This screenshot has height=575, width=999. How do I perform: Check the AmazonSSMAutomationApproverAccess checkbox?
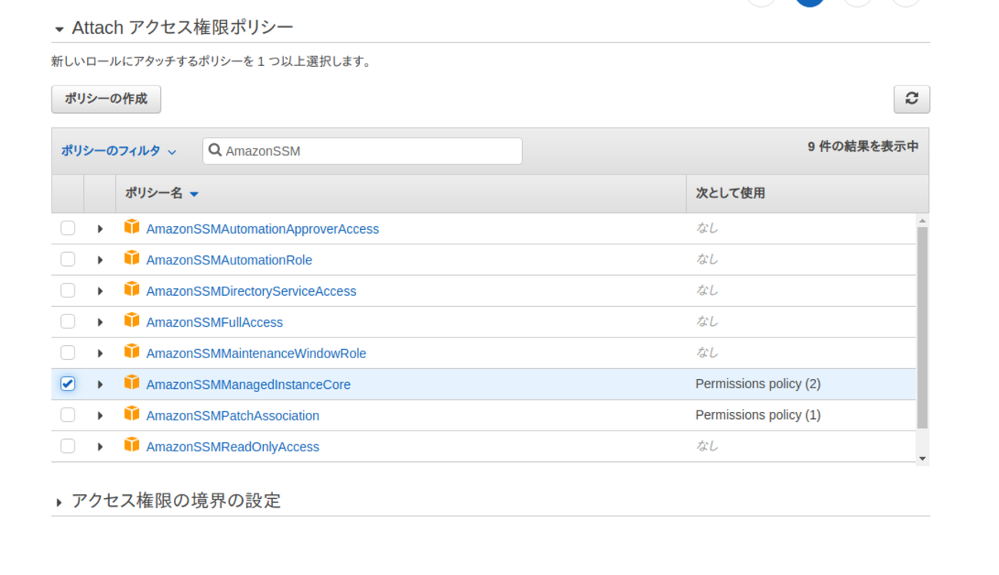tap(68, 228)
